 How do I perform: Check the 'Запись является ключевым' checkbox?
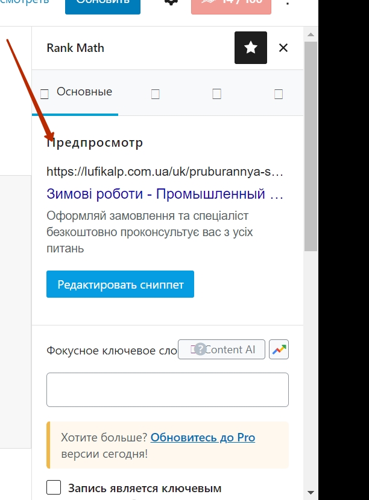click(x=54, y=488)
